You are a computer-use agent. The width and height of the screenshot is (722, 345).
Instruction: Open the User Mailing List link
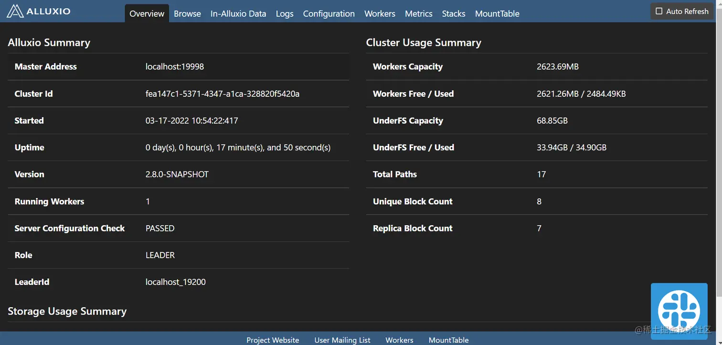pyautogui.click(x=342, y=340)
